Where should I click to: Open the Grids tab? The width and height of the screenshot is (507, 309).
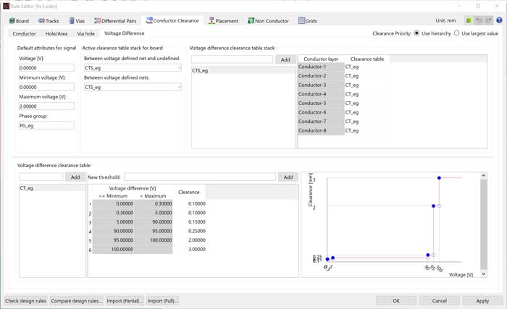pyautogui.click(x=308, y=21)
